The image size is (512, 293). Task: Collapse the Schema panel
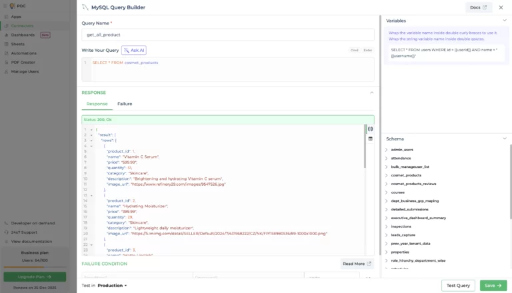coord(505,139)
